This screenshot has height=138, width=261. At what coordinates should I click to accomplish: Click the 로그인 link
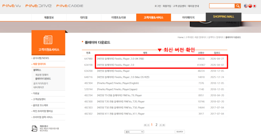(x=158, y=6)
